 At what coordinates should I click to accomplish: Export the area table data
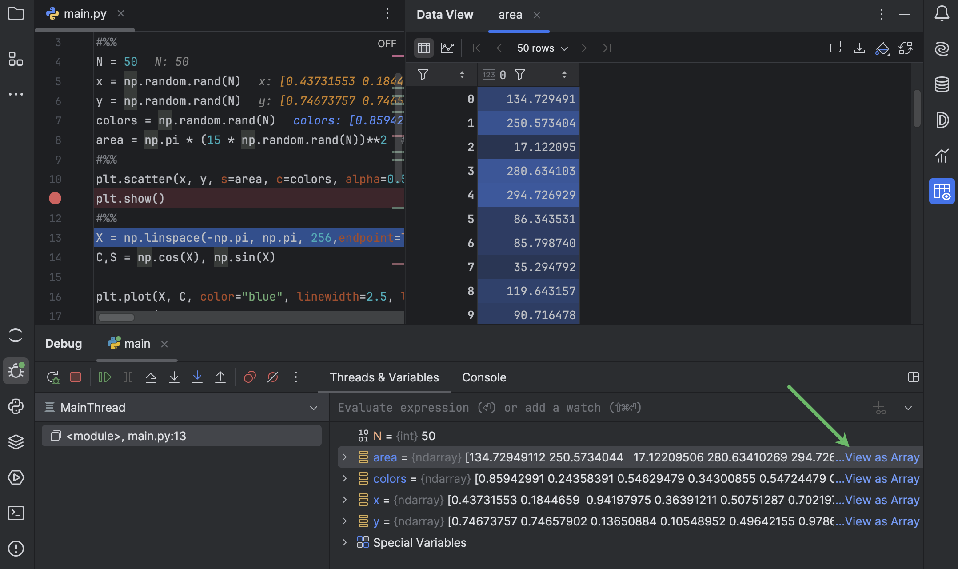pos(859,48)
